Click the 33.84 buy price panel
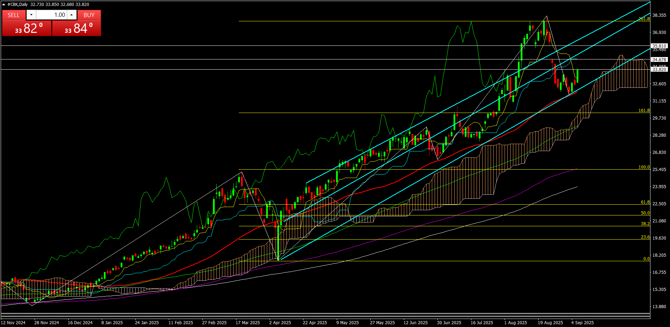670x327 pixels. [77, 28]
